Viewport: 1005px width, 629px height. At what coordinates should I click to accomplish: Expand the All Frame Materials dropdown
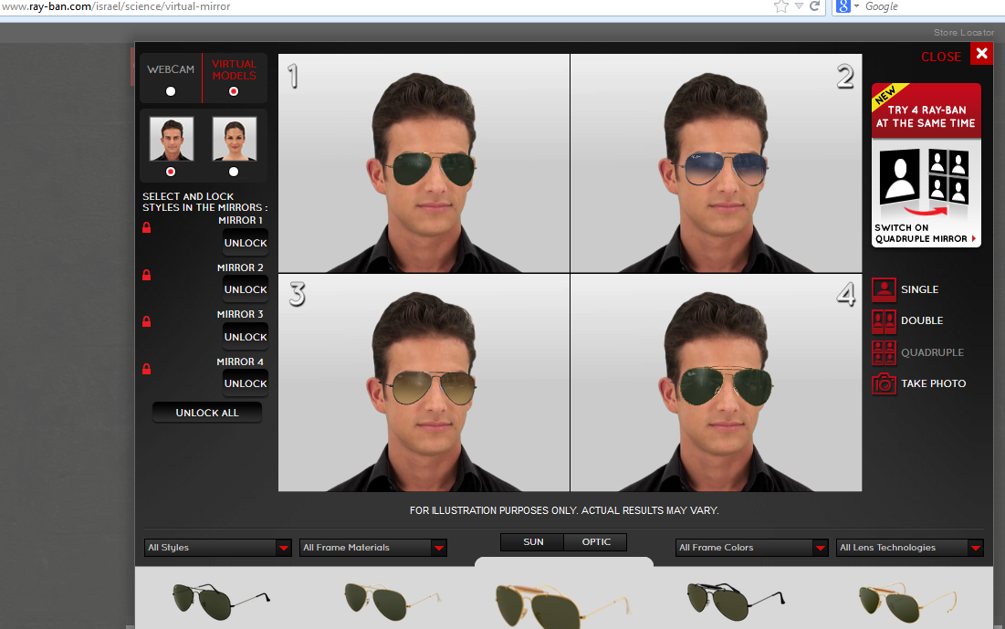pos(372,548)
